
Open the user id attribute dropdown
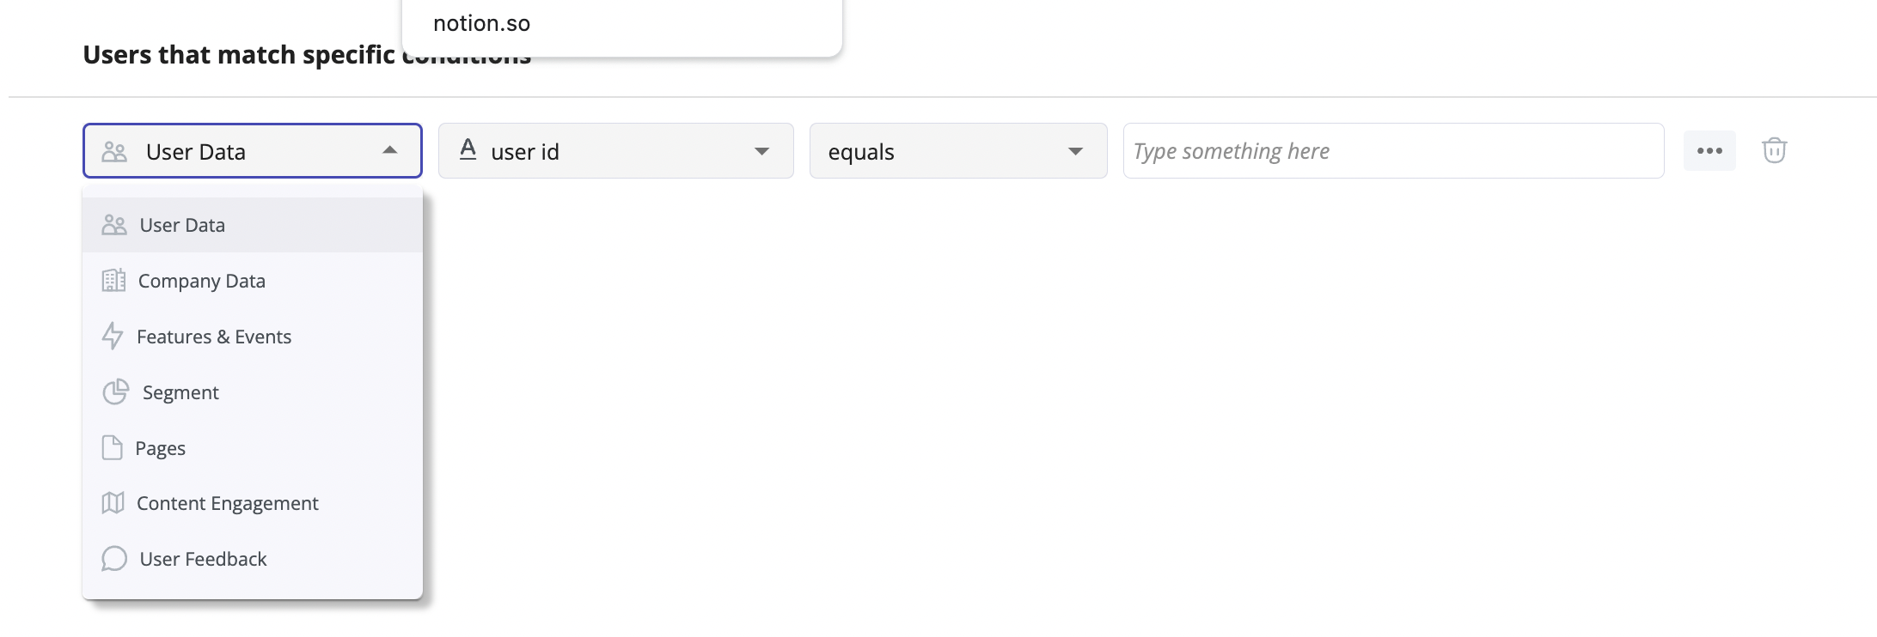616,151
